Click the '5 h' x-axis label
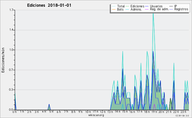This screenshot has width=192, height=118. point(51,112)
